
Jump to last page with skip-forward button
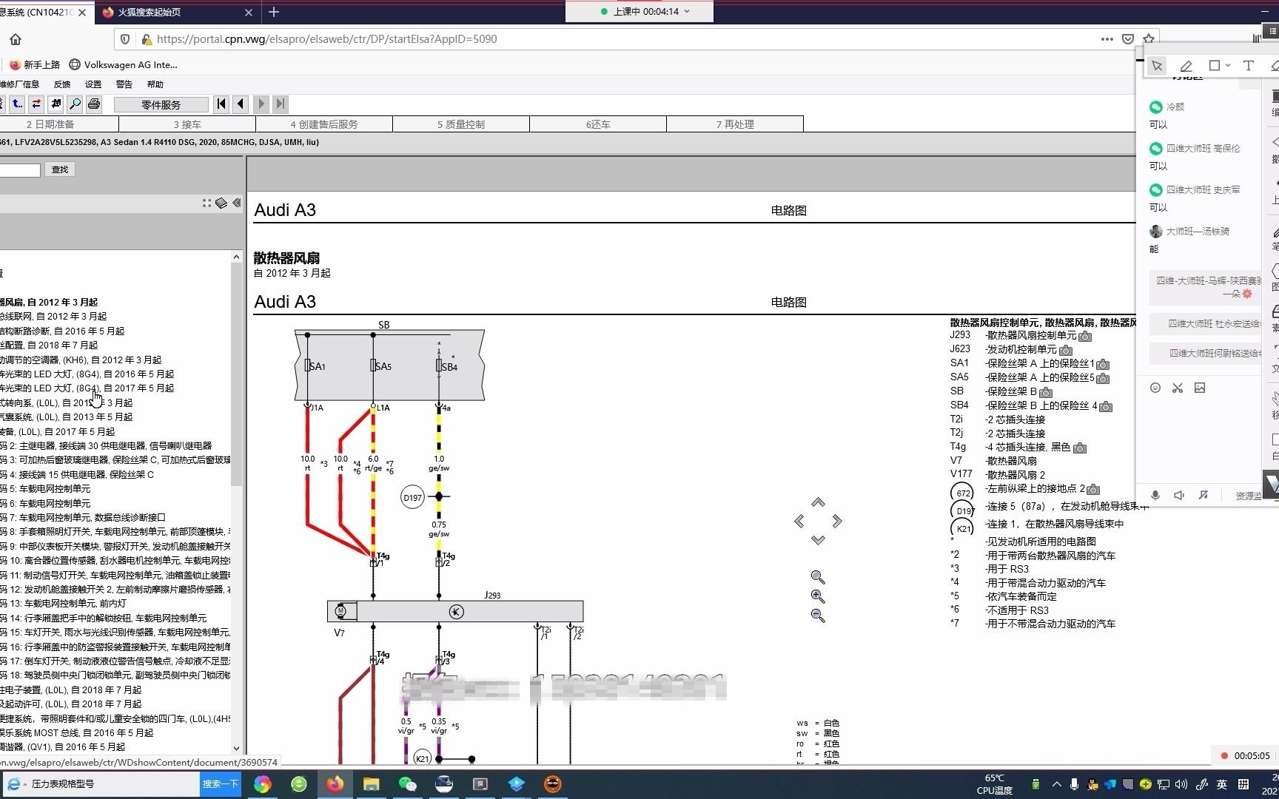(x=280, y=104)
